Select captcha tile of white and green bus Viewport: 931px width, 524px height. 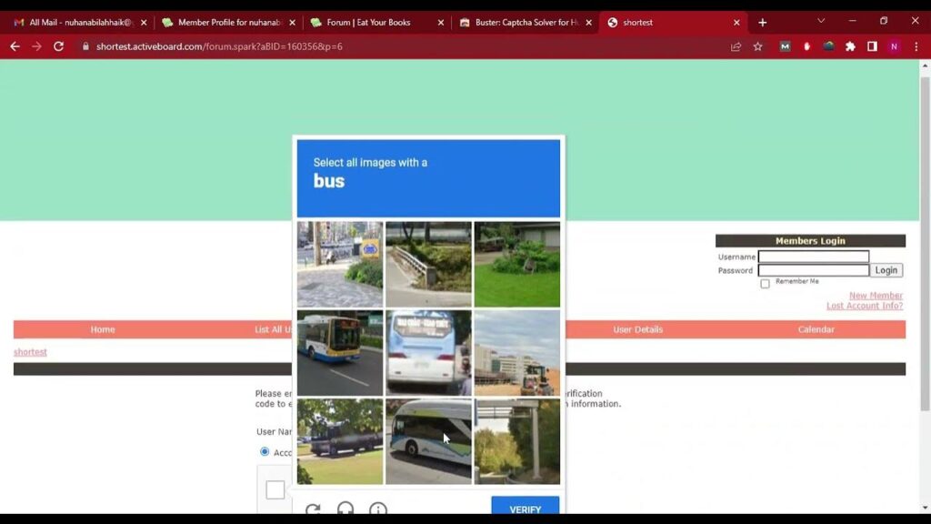pyautogui.click(x=429, y=441)
